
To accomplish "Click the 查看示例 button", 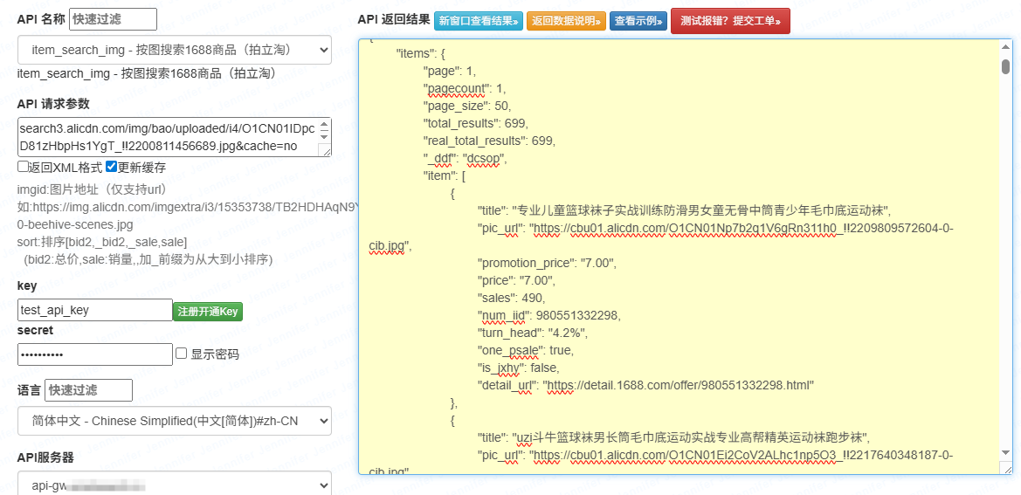I will coord(638,21).
